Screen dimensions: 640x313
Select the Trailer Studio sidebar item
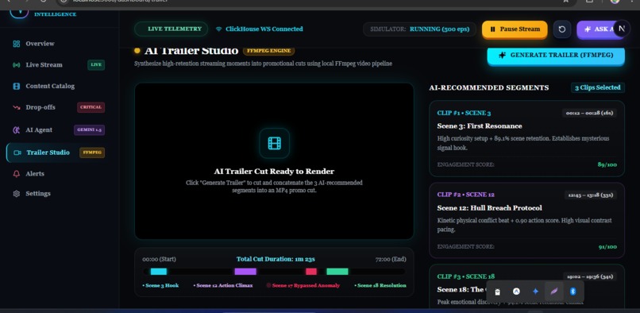[56, 153]
